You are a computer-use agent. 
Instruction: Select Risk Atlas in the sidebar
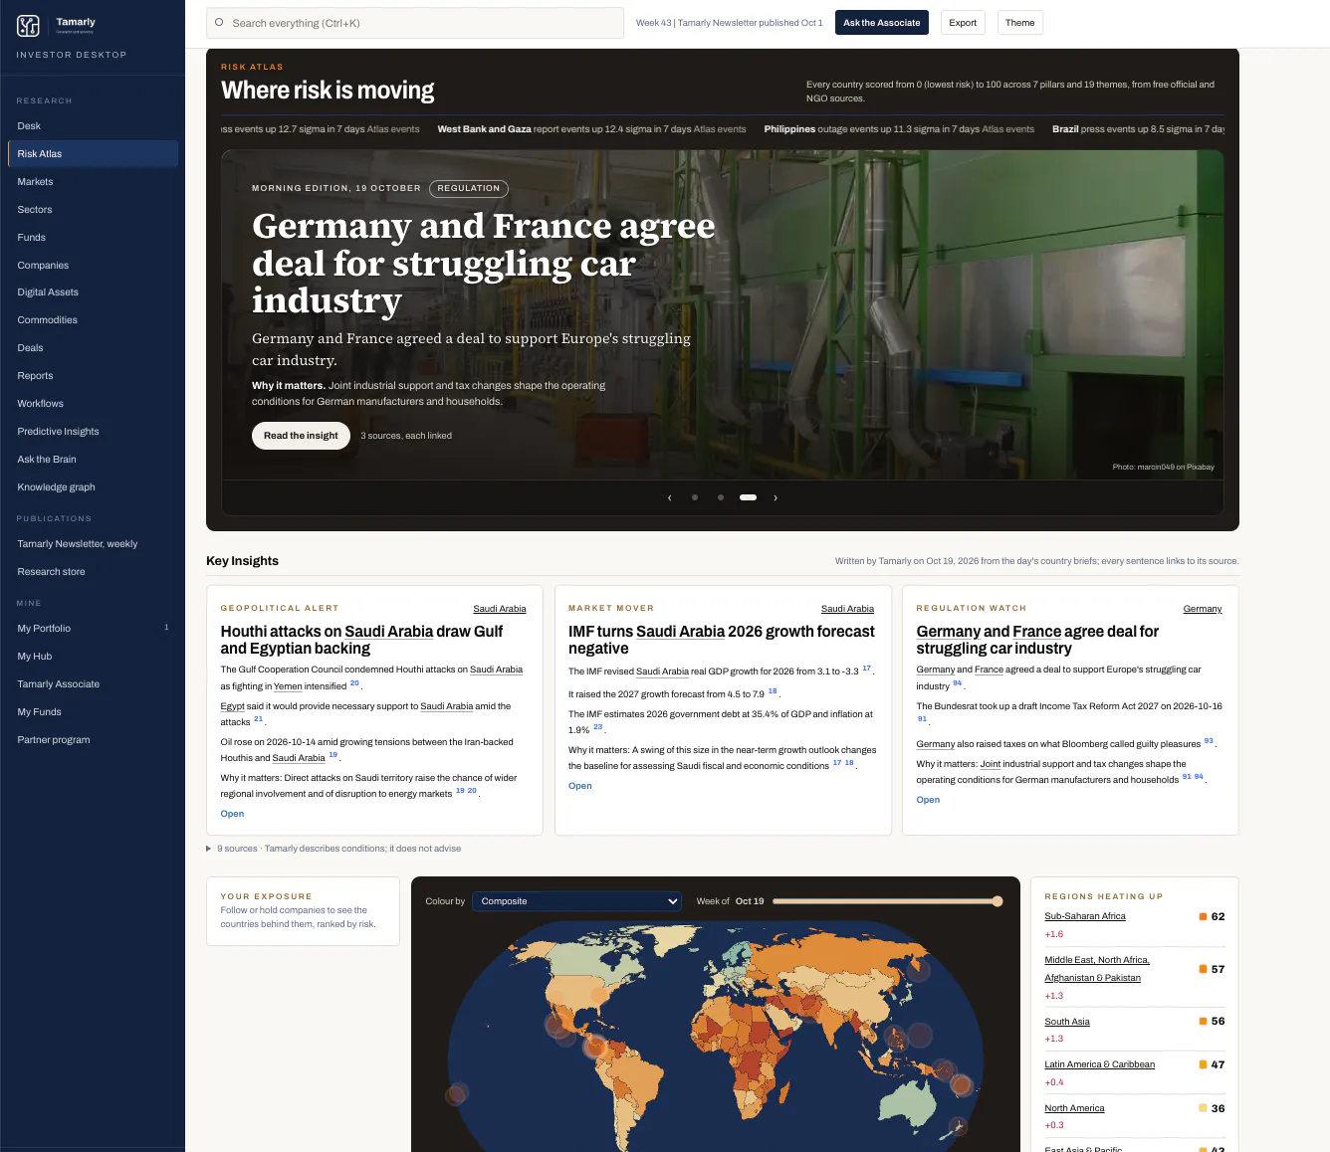click(x=93, y=154)
